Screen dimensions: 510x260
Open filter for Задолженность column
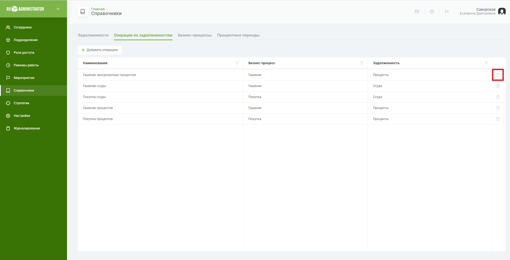click(x=486, y=63)
